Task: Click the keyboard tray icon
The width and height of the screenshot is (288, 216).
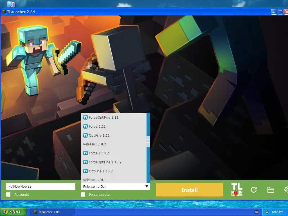Action: [x=256, y=212]
